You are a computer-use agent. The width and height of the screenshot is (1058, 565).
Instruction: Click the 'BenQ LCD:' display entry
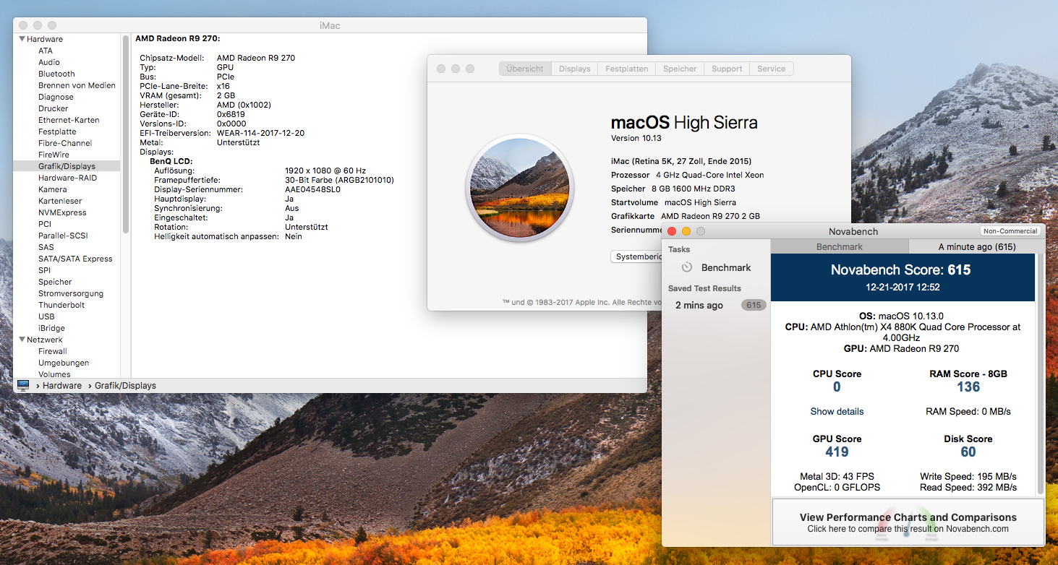171,161
